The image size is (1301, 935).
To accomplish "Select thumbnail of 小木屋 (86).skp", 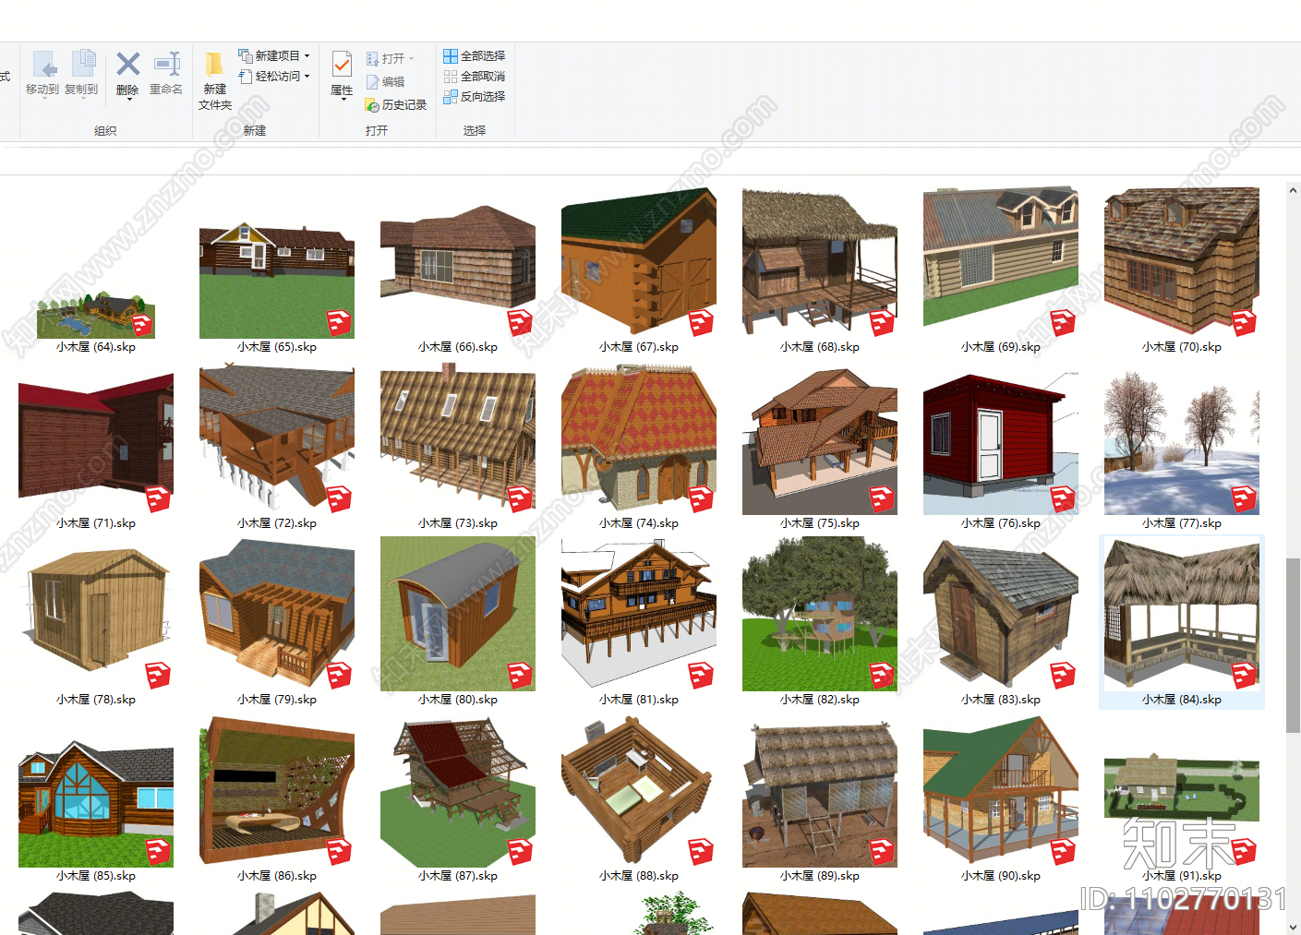I will click(277, 791).
